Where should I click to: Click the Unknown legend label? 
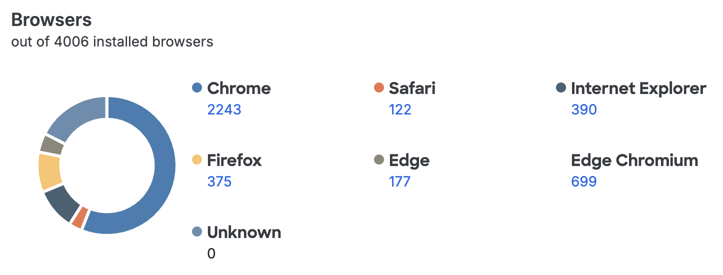click(x=244, y=232)
